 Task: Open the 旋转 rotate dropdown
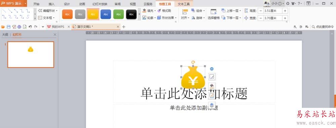pyautogui.click(x=198, y=18)
